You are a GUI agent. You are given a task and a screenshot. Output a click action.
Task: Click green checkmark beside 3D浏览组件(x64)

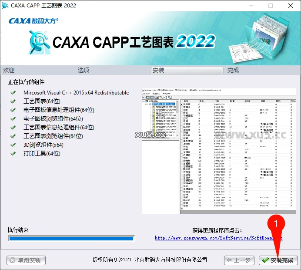13,145
